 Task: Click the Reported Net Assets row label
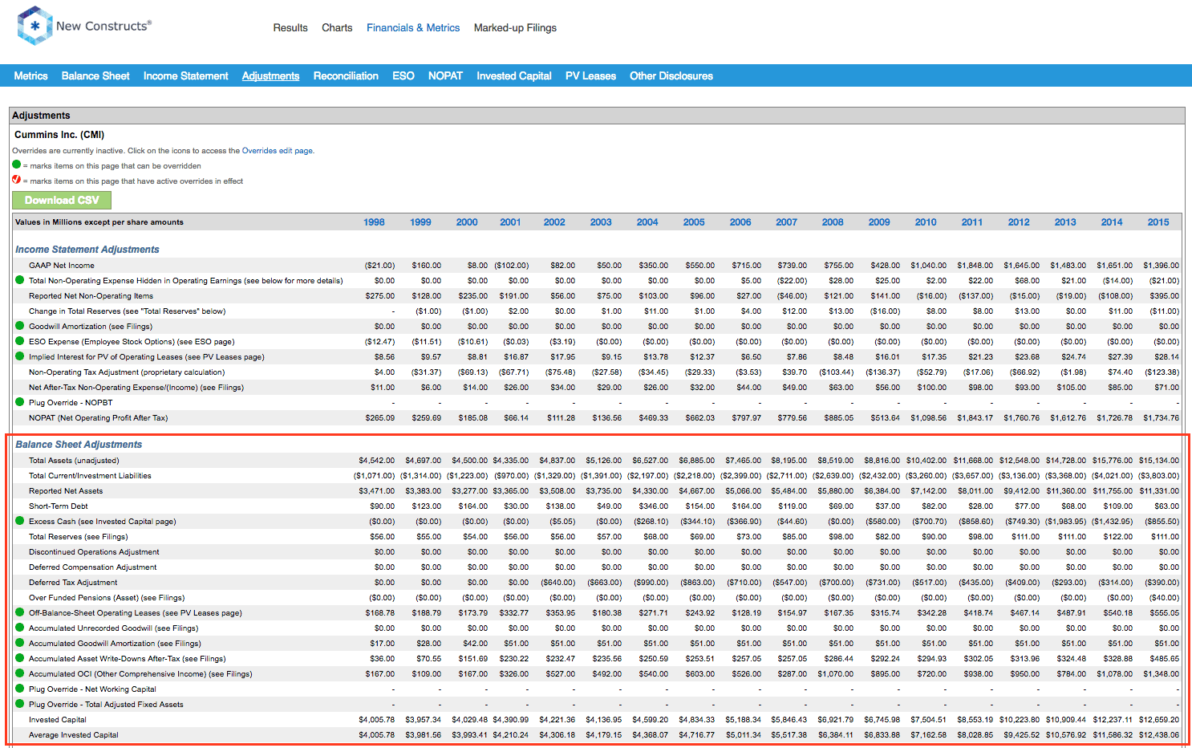[66, 491]
